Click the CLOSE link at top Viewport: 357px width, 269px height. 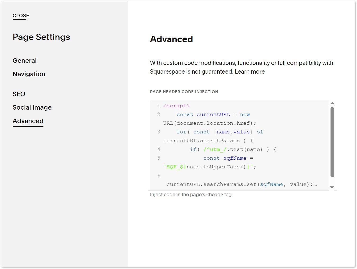[x=21, y=16]
